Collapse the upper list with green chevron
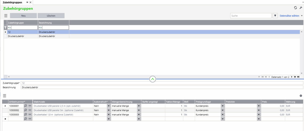 (x=153, y=79)
